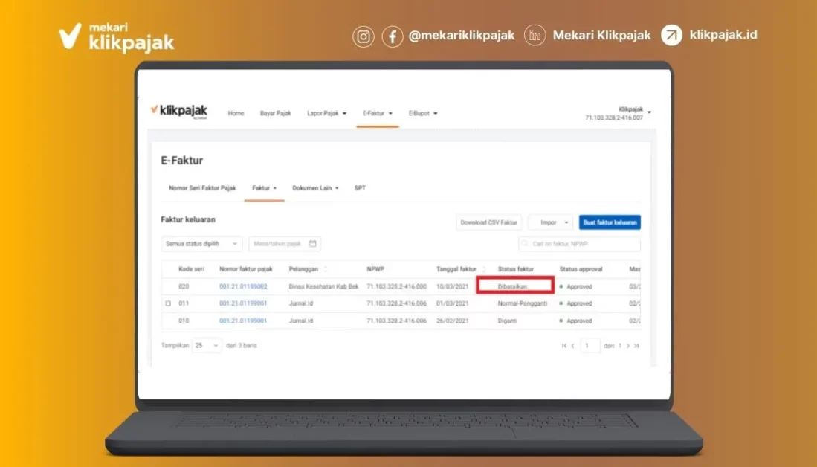
Task: Click Jurnal.id customer in row 011
Action: pos(300,303)
